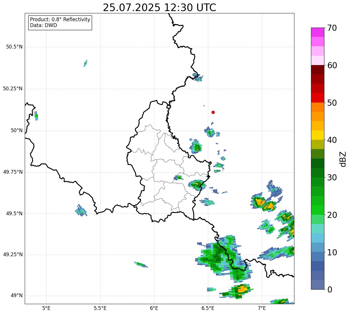The height and width of the screenshot is (314, 350).
Task: Click the yellow colorbar segment above 40
Action: click(317, 135)
